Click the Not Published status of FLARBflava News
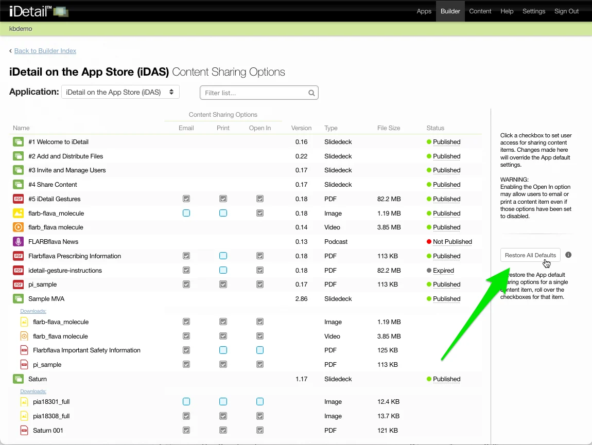 click(452, 242)
